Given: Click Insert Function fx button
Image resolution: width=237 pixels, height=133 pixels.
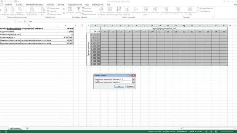Looking at the screenshot, I should (x=25, y=21).
